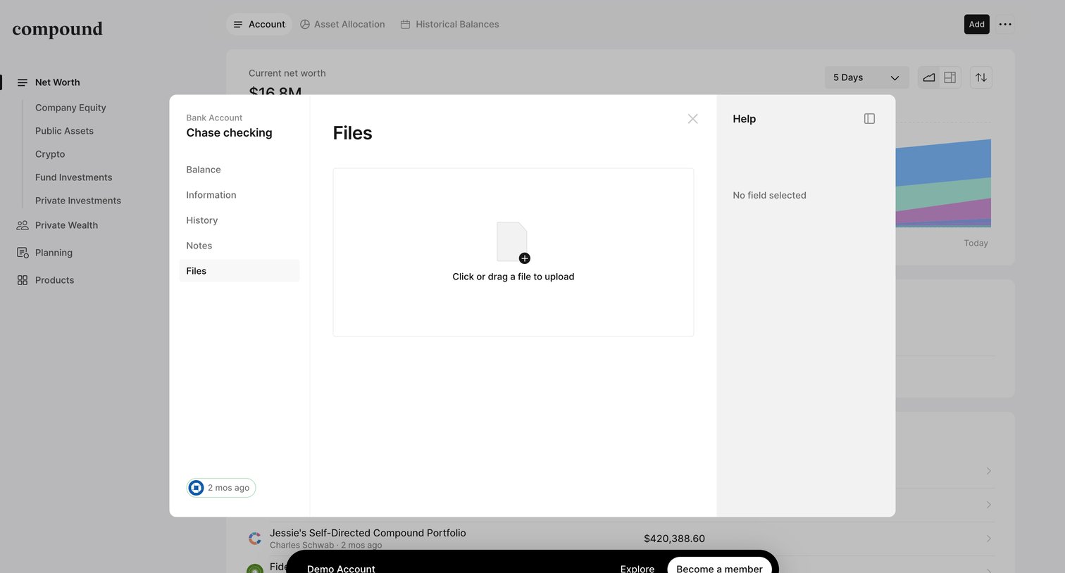Click the $420,388.60 balance value
This screenshot has width=1065, height=573.
point(674,539)
